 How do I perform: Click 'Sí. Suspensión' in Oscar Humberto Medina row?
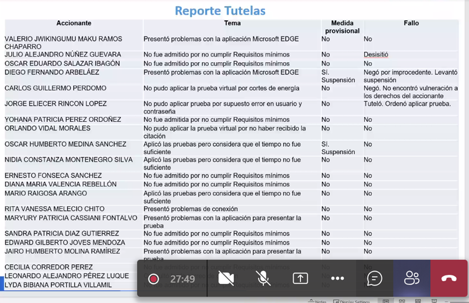pos(338,148)
